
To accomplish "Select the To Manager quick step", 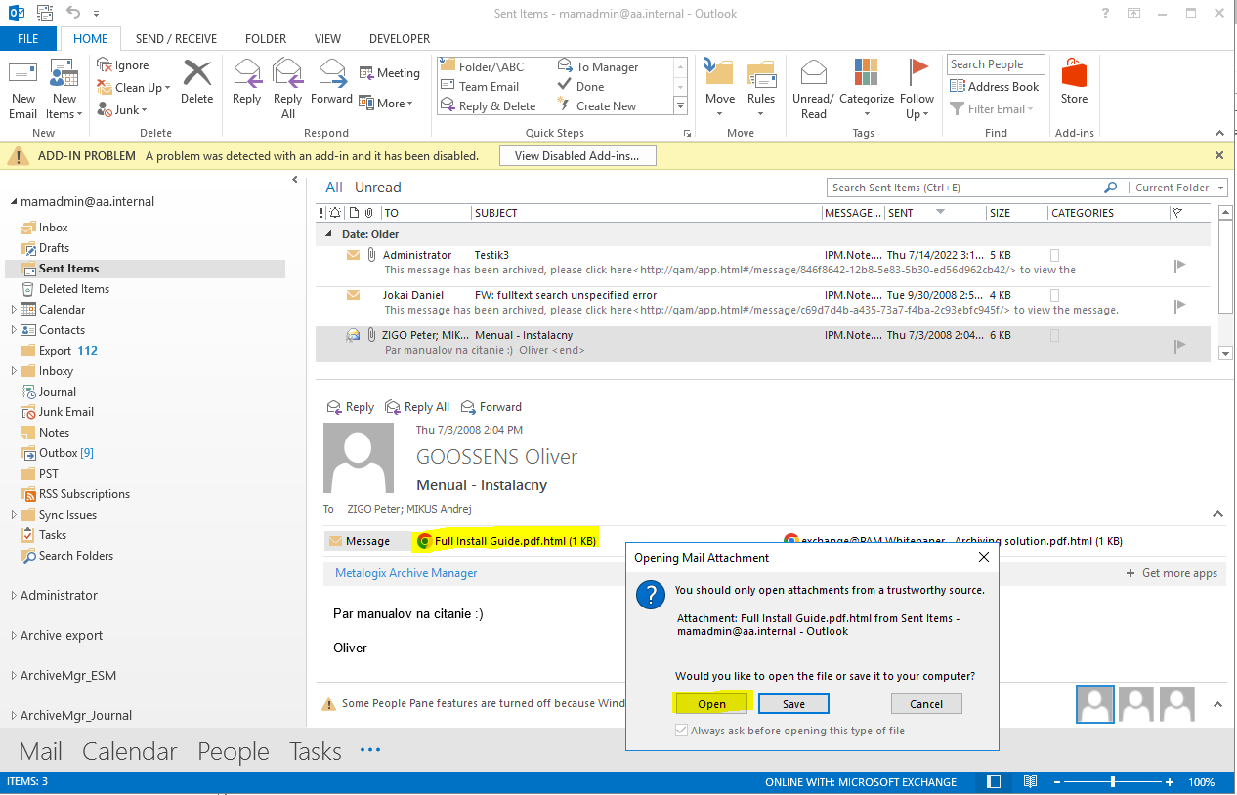I will pos(598,66).
